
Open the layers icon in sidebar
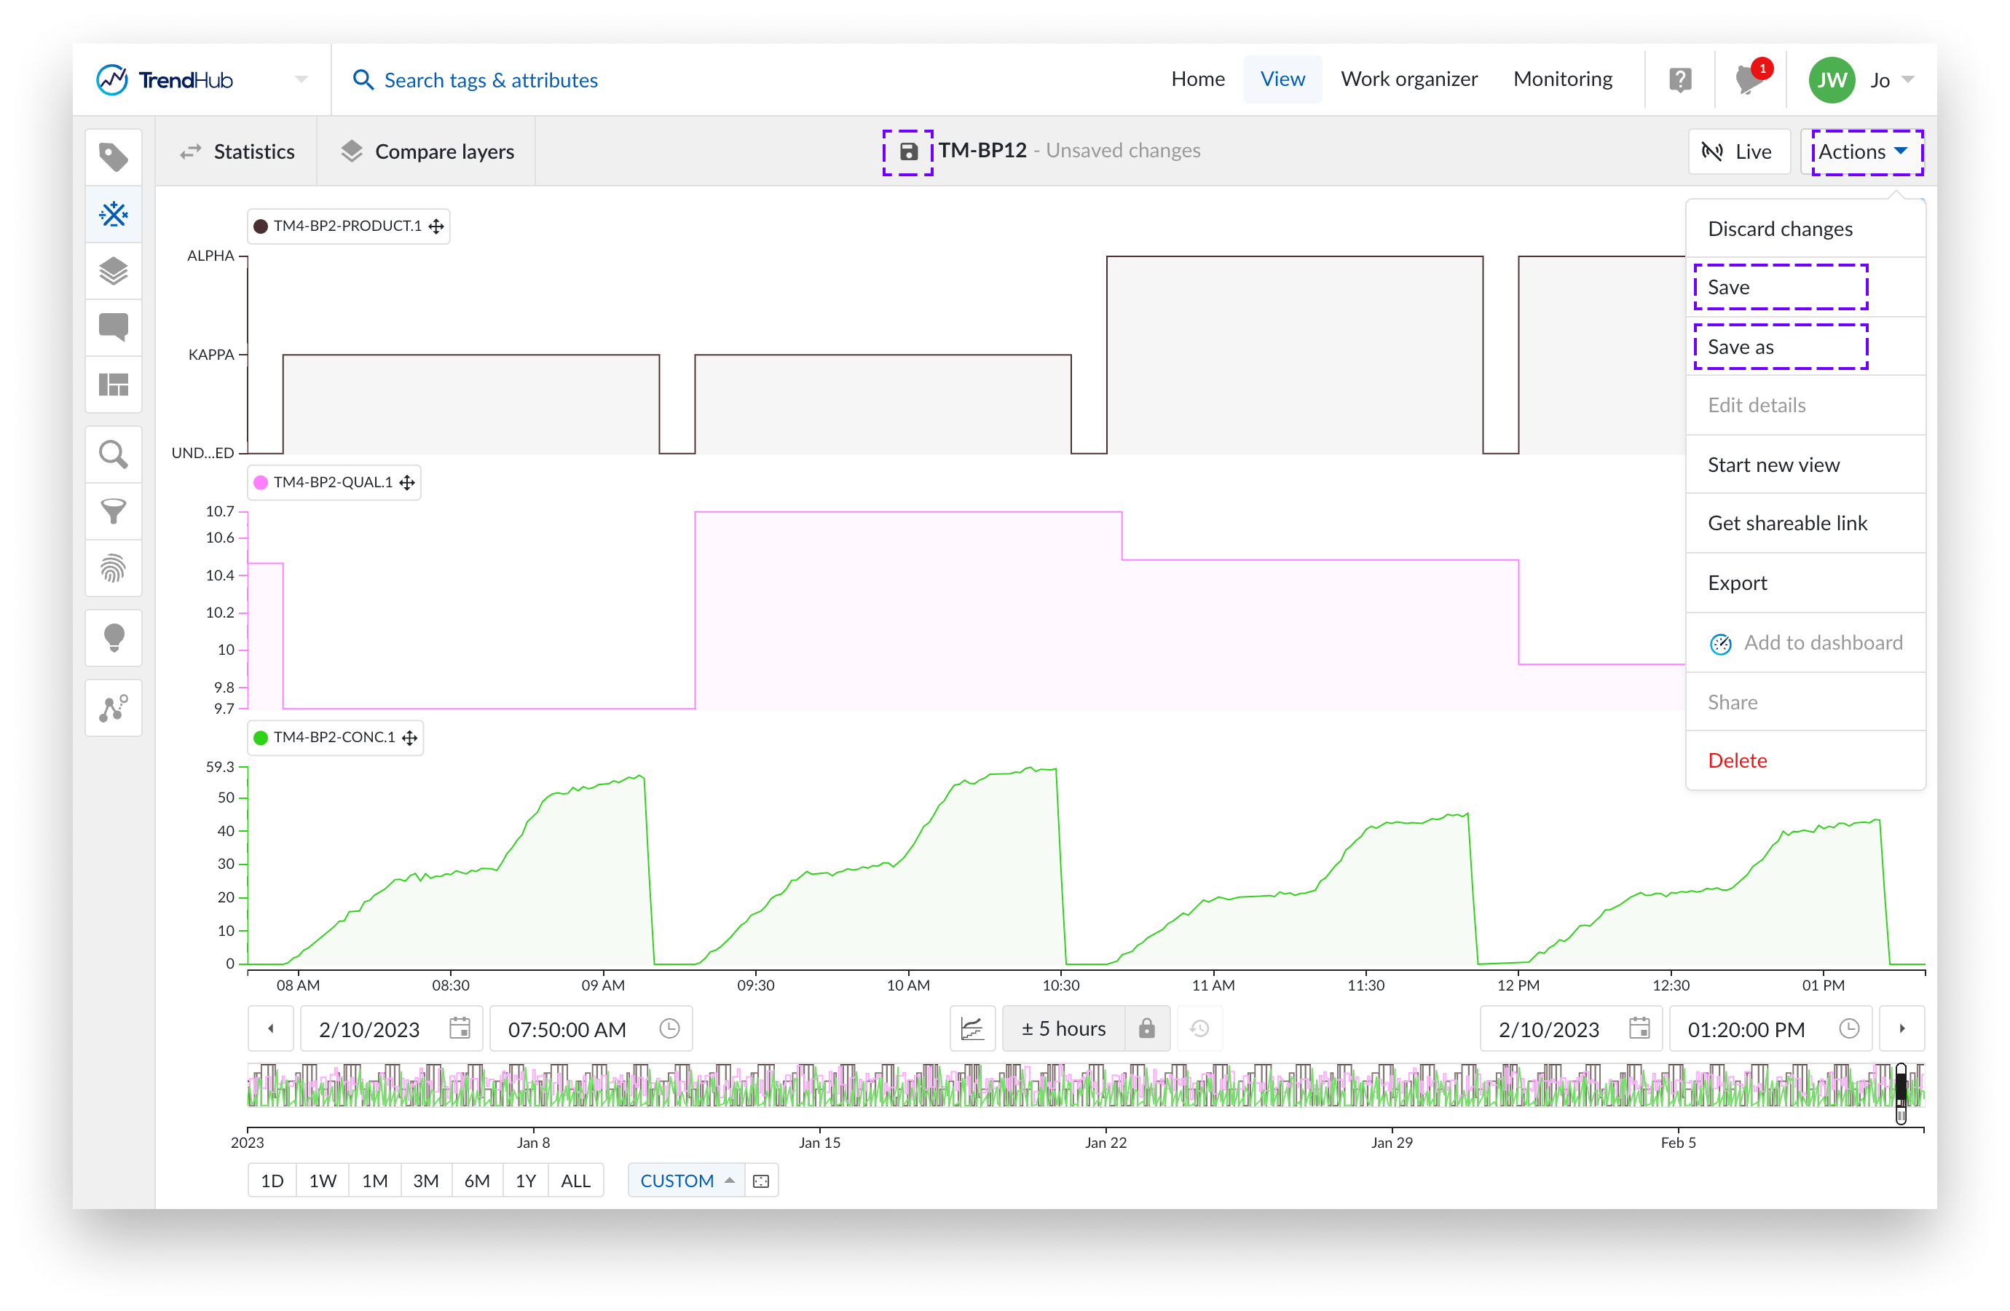pos(113,271)
